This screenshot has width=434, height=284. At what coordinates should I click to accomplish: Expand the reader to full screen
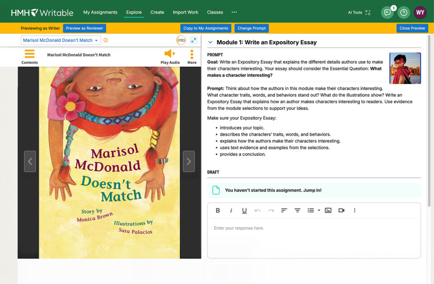[x=193, y=40]
